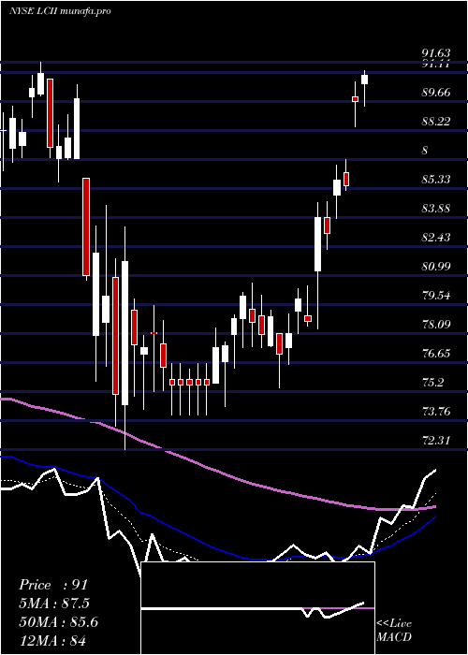Click the 'NYSE LCH munafa.pro' chart title
This screenshot has width=468, height=655.
[x=60, y=11]
